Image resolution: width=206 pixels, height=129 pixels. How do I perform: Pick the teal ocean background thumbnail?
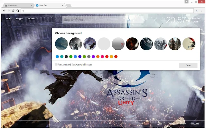pyautogui.click(x=61, y=44)
